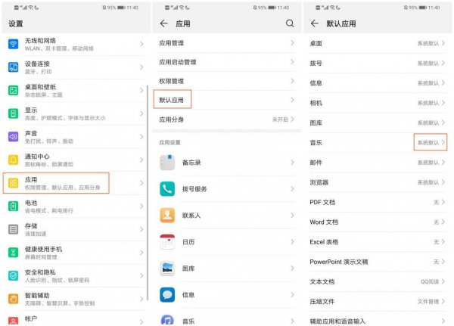Image resolution: width=454 pixels, height=326 pixels.
Task: Open the 备忘录 memo app icon
Action: click(x=167, y=163)
